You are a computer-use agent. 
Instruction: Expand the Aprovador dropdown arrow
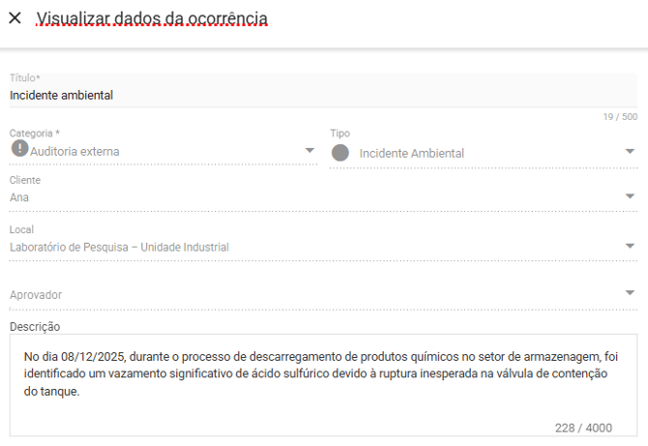(x=630, y=292)
